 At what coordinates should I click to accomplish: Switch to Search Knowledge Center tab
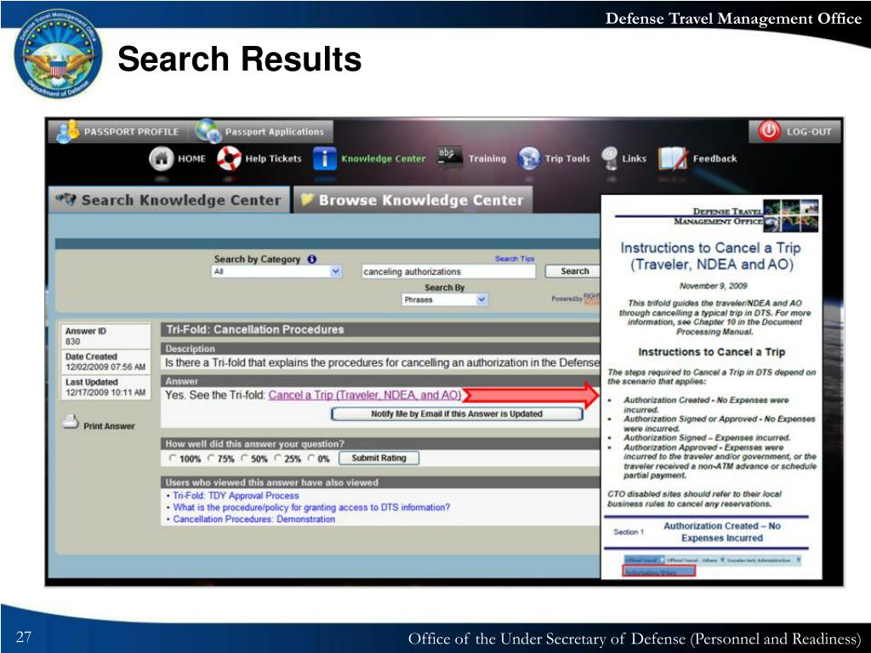[169, 200]
